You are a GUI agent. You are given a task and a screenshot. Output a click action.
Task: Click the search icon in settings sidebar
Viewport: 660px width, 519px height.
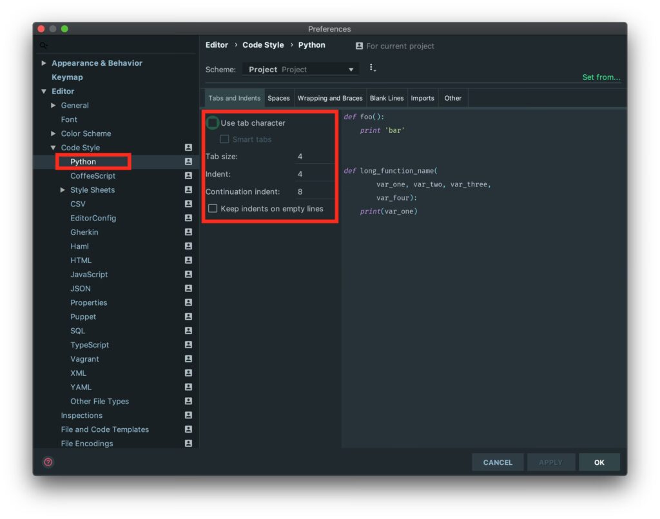43,46
